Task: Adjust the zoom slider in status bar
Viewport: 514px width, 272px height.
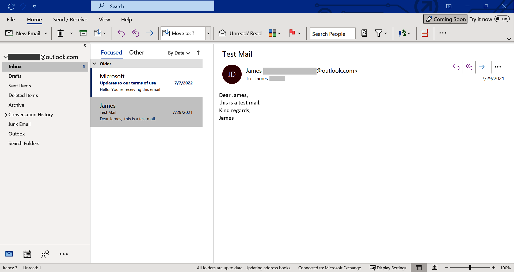Action: point(470,267)
